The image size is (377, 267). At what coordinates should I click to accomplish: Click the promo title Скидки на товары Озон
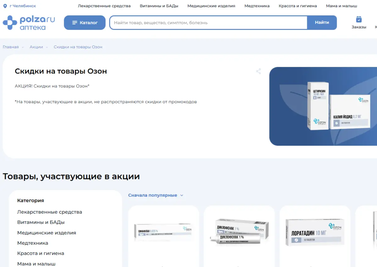(x=61, y=71)
